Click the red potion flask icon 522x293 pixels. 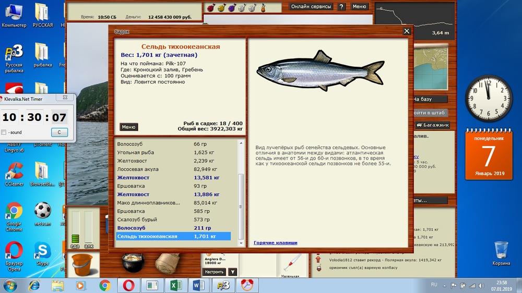(211, 7)
